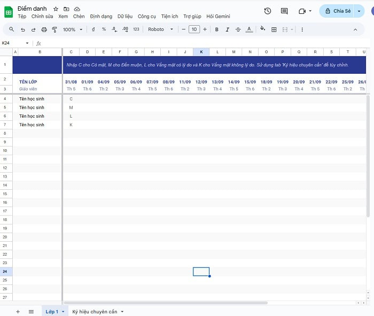Expand the camera meeting dropdown arrow
Image resolution: width=374 pixels, height=316 pixels.
310,11
